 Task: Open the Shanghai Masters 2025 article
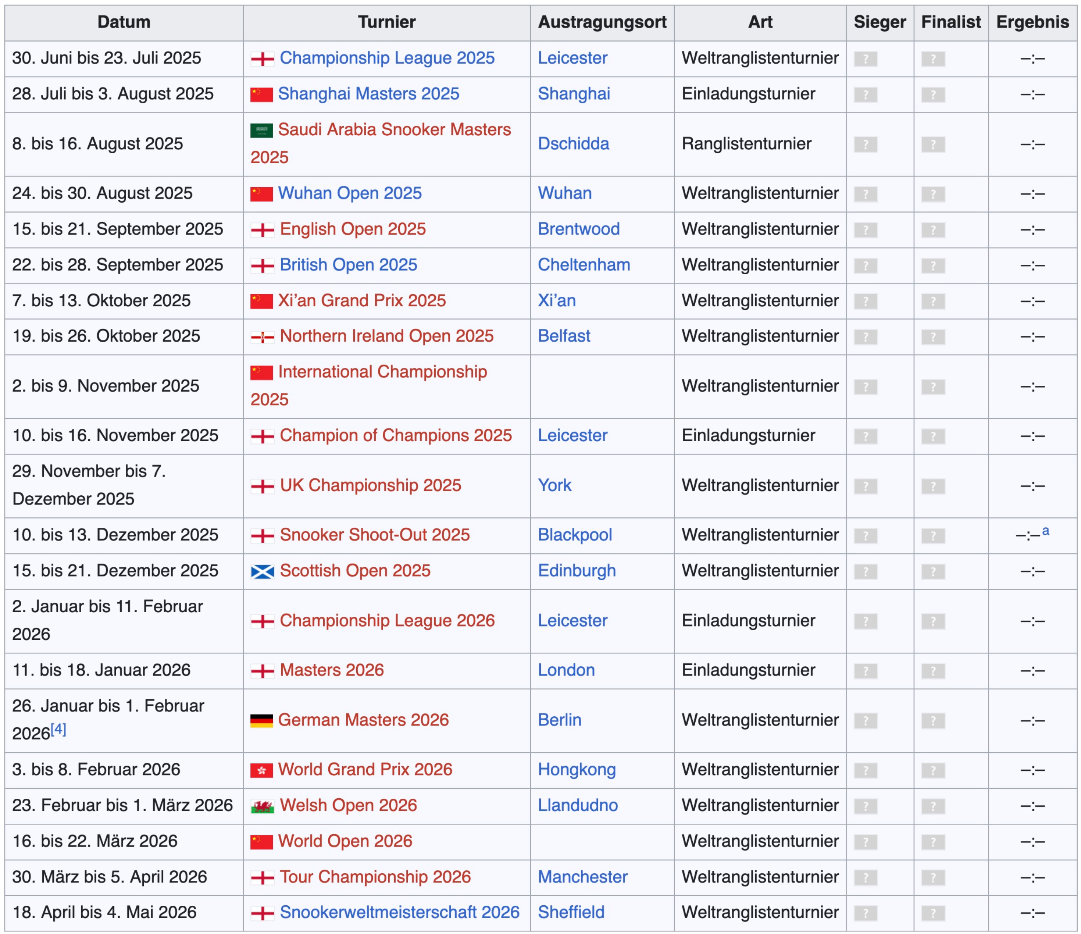[x=368, y=94]
